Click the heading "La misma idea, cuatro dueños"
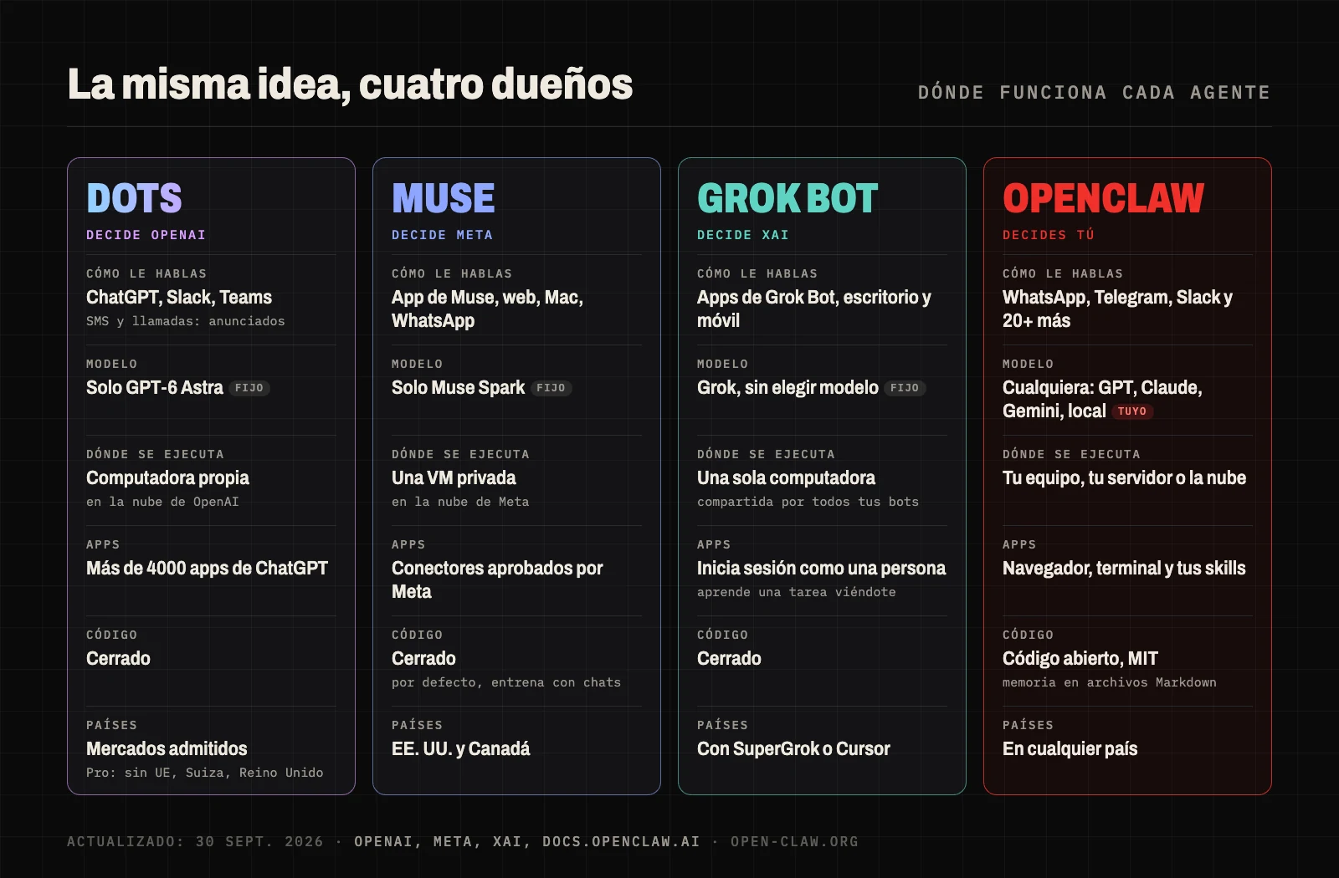1339x878 pixels. point(350,85)
